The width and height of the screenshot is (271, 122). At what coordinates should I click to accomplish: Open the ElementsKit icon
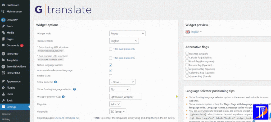[x=3, y=73]
